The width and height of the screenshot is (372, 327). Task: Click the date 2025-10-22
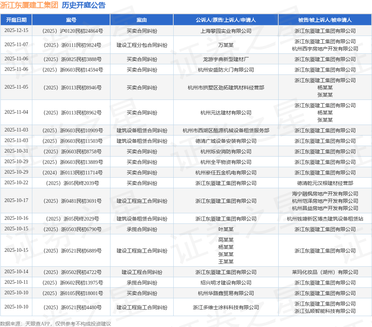tap(16, 182)
